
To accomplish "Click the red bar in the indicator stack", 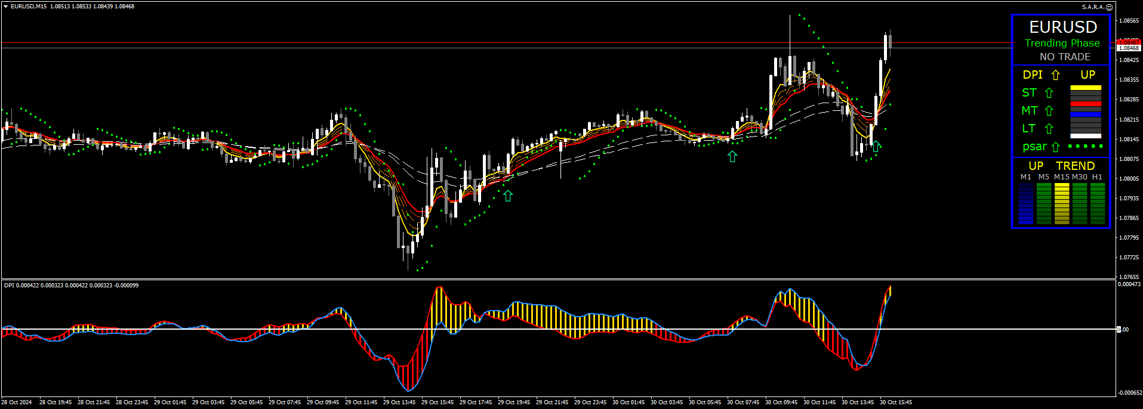I will 1086,104.
